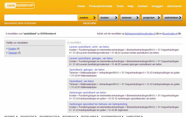Screen dimensions: 186x117
Task: Go to Inloggen
Action: (x=157, y=6)
